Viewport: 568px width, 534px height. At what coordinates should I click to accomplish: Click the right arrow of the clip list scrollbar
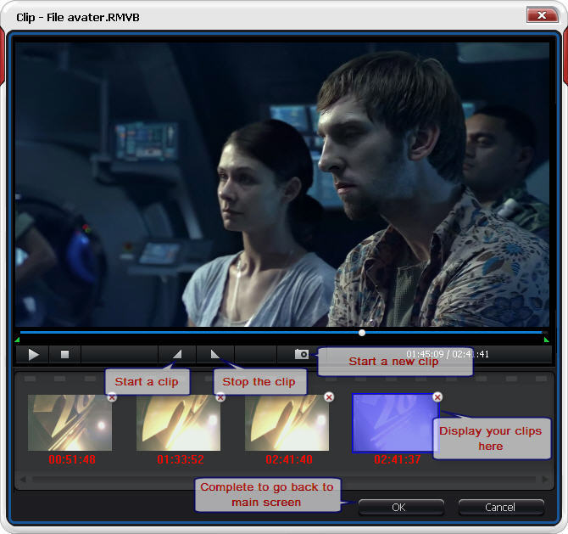pyautogui.click(x=545, y=480)
